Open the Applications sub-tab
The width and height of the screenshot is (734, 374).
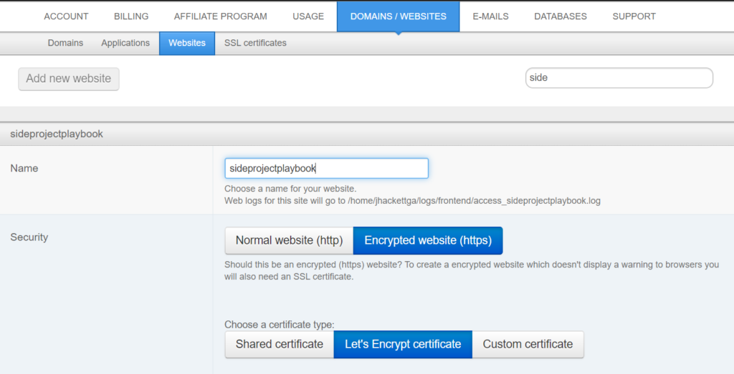point(125,43)
